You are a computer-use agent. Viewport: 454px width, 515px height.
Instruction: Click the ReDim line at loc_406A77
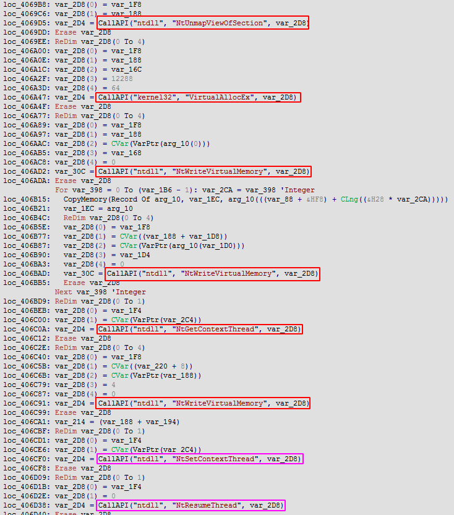pos(100,116)
